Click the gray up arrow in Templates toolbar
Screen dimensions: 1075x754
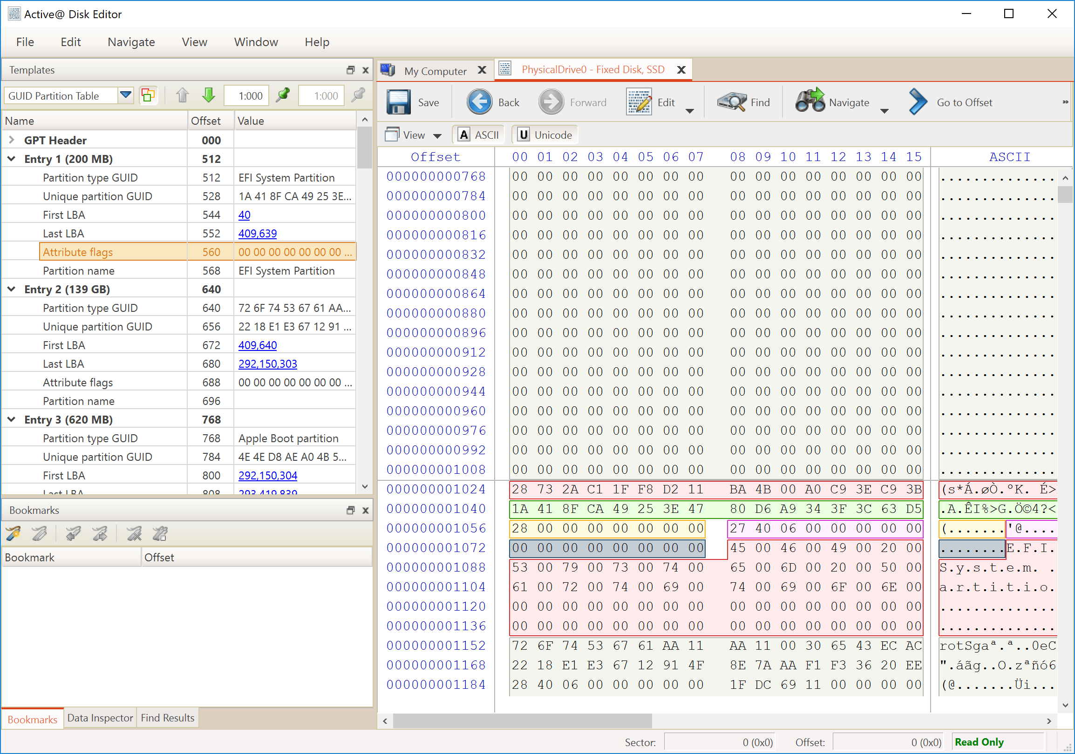[183, 95]
